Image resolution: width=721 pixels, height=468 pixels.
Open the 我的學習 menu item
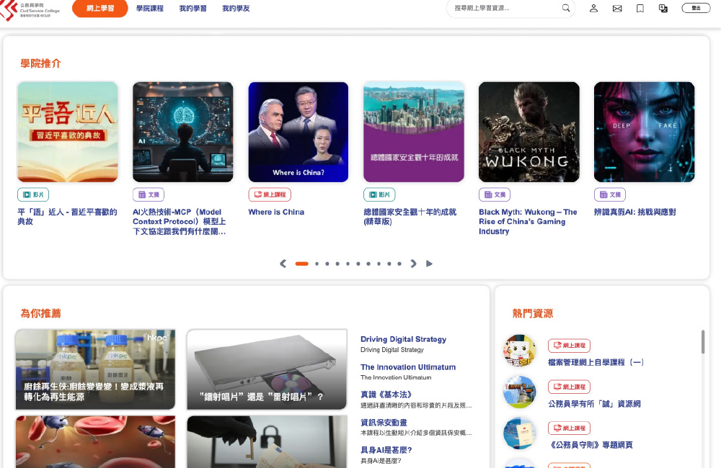pyautogui.click(x=193, y=9)
